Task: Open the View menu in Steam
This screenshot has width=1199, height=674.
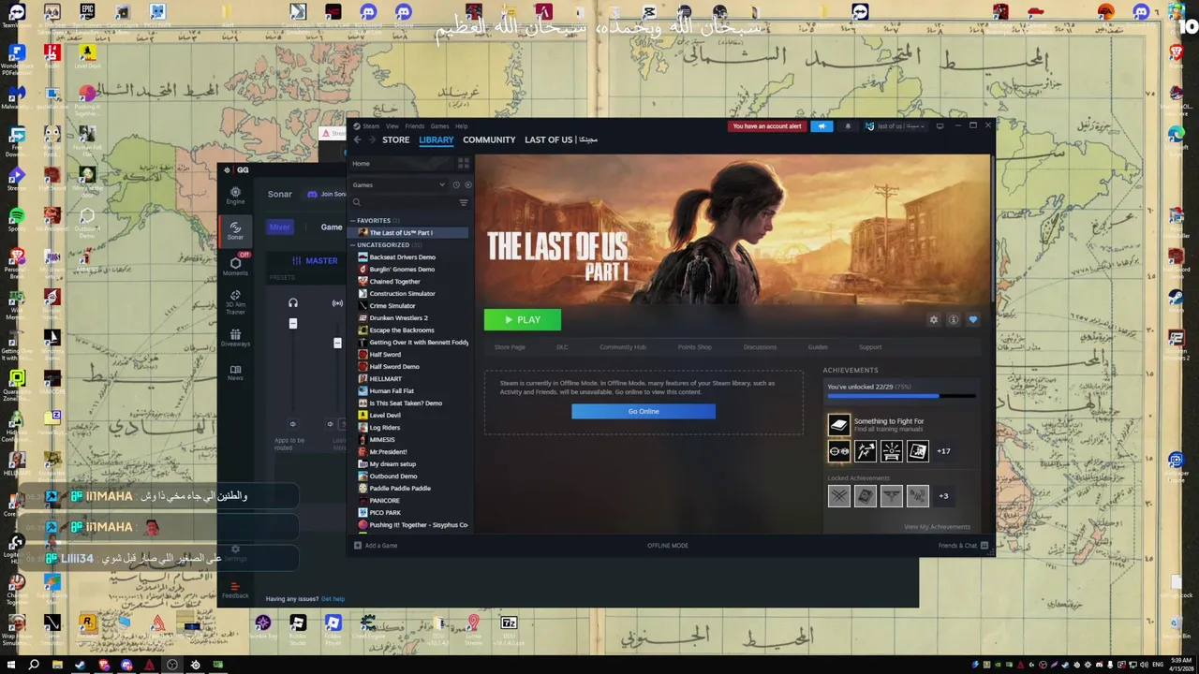Action: [x=392, y=126]
